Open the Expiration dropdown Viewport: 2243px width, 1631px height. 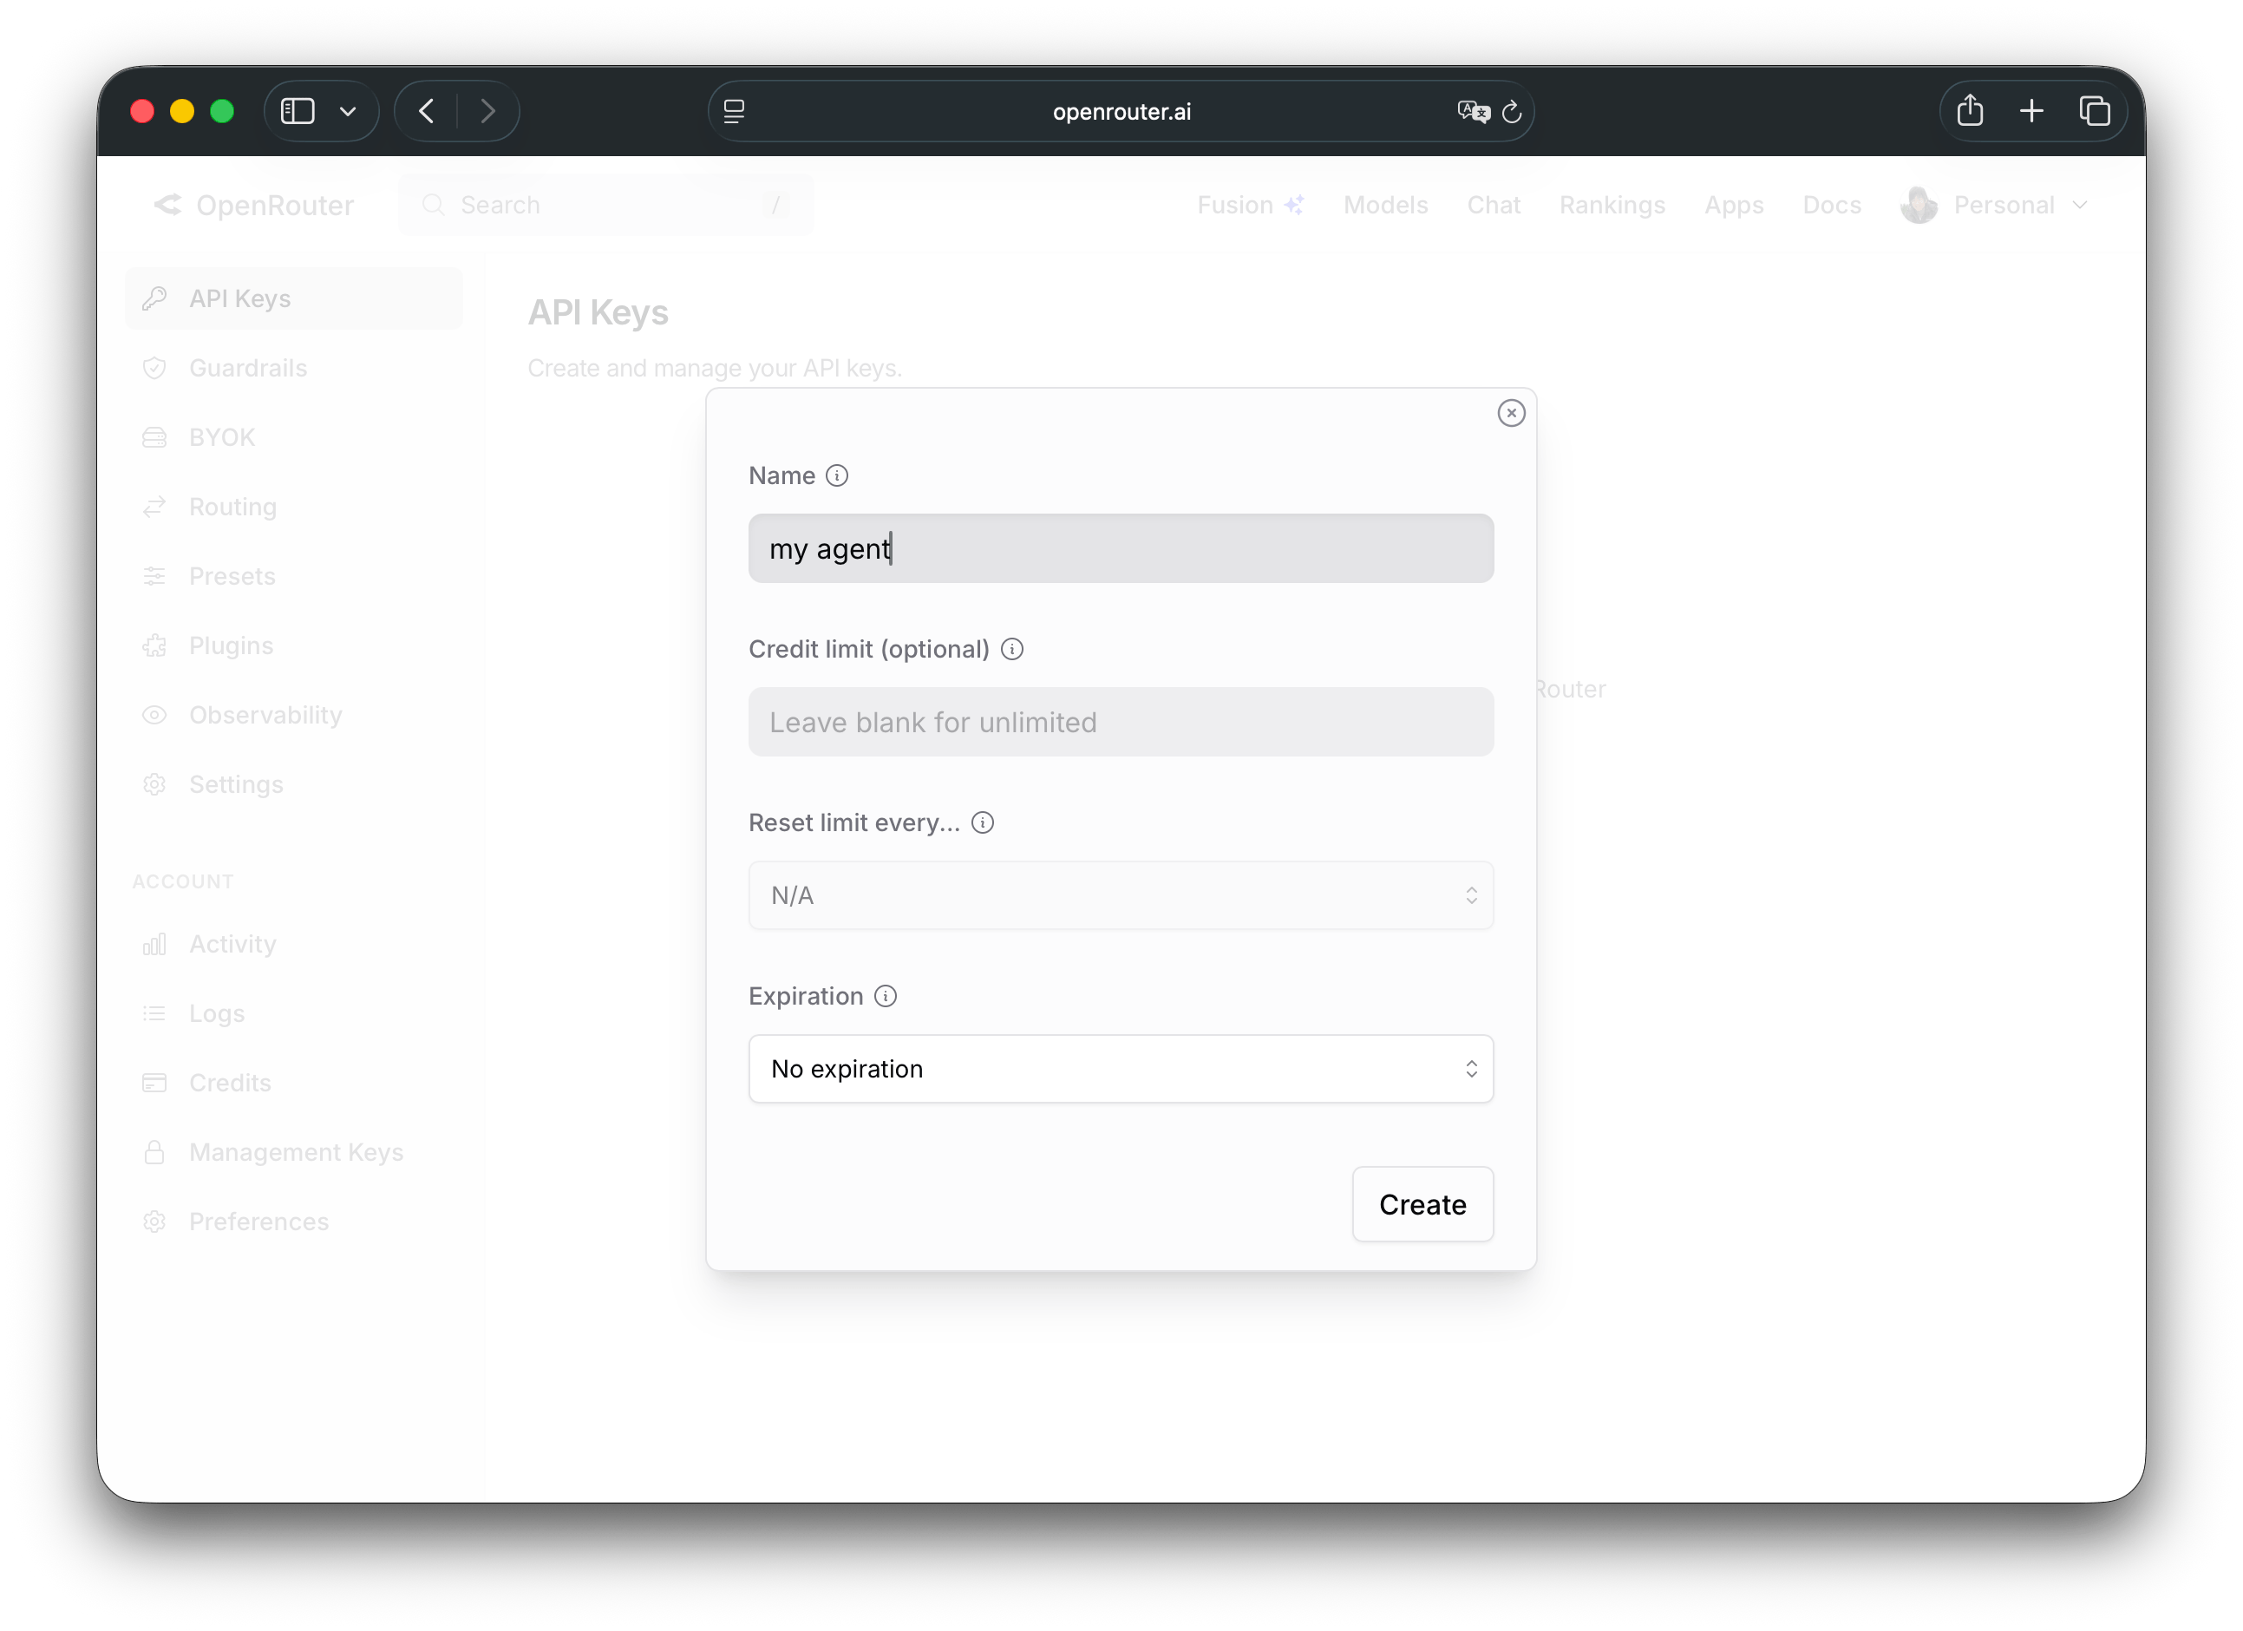[x=1120, y=1069]
